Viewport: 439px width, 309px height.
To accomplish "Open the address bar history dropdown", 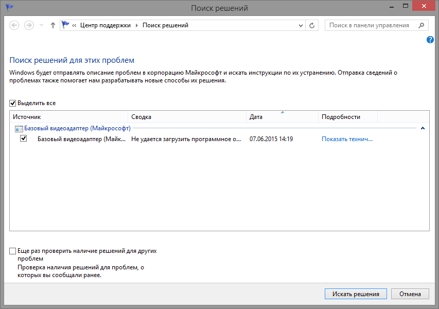I will (301, 26).
